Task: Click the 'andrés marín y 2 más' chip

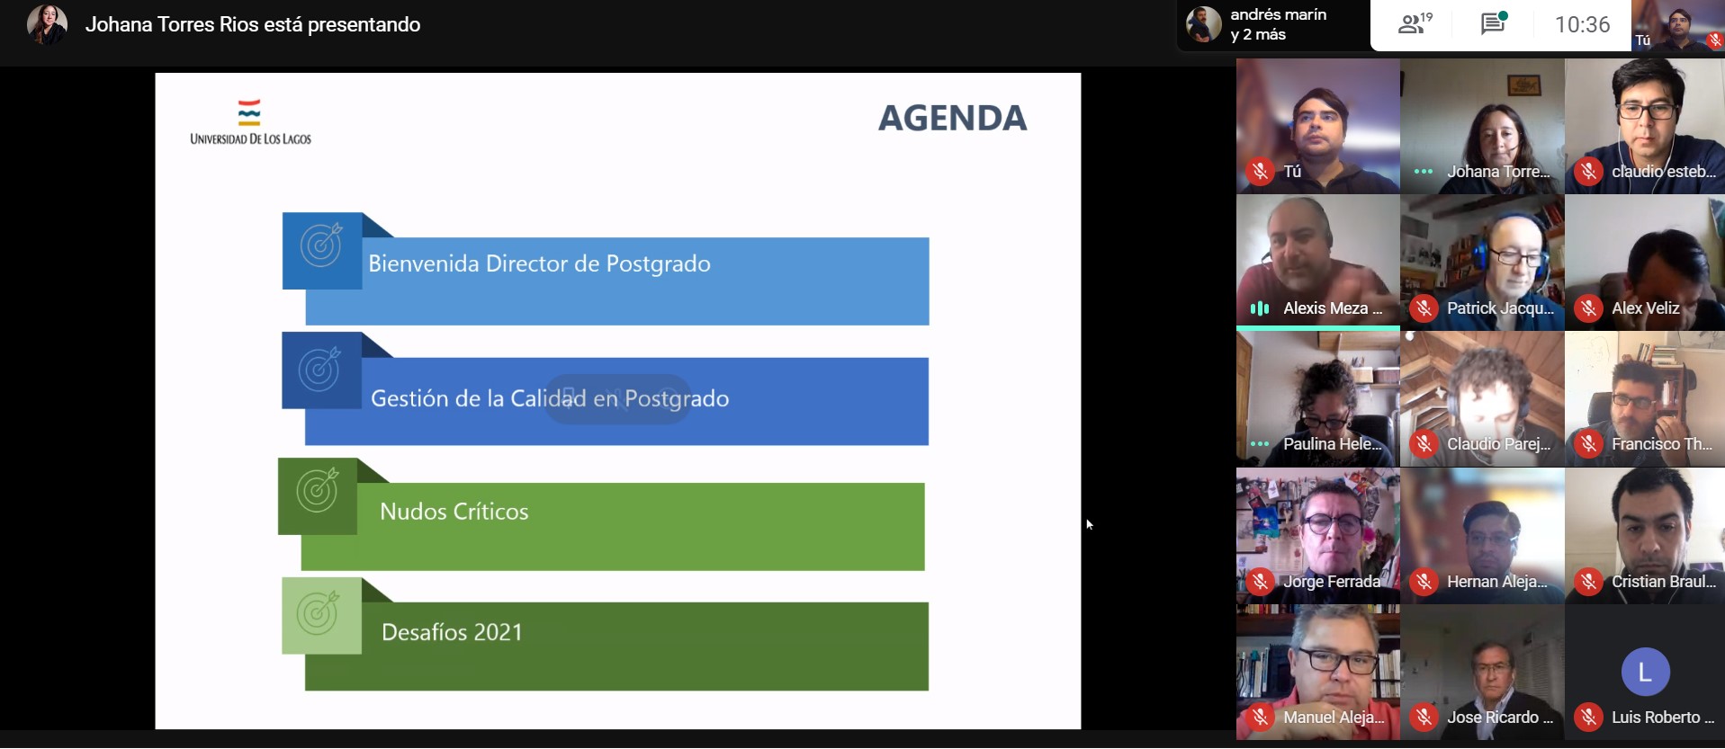Action: pyautogui.click(x=1272, y=25)
